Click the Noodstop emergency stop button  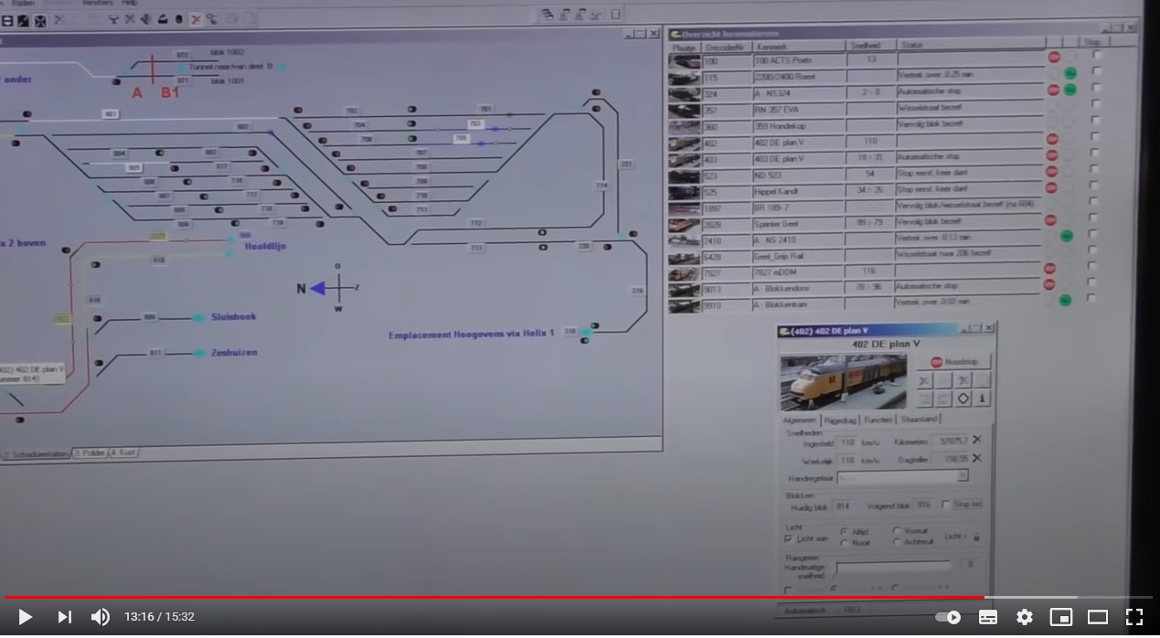pos(954,362)
